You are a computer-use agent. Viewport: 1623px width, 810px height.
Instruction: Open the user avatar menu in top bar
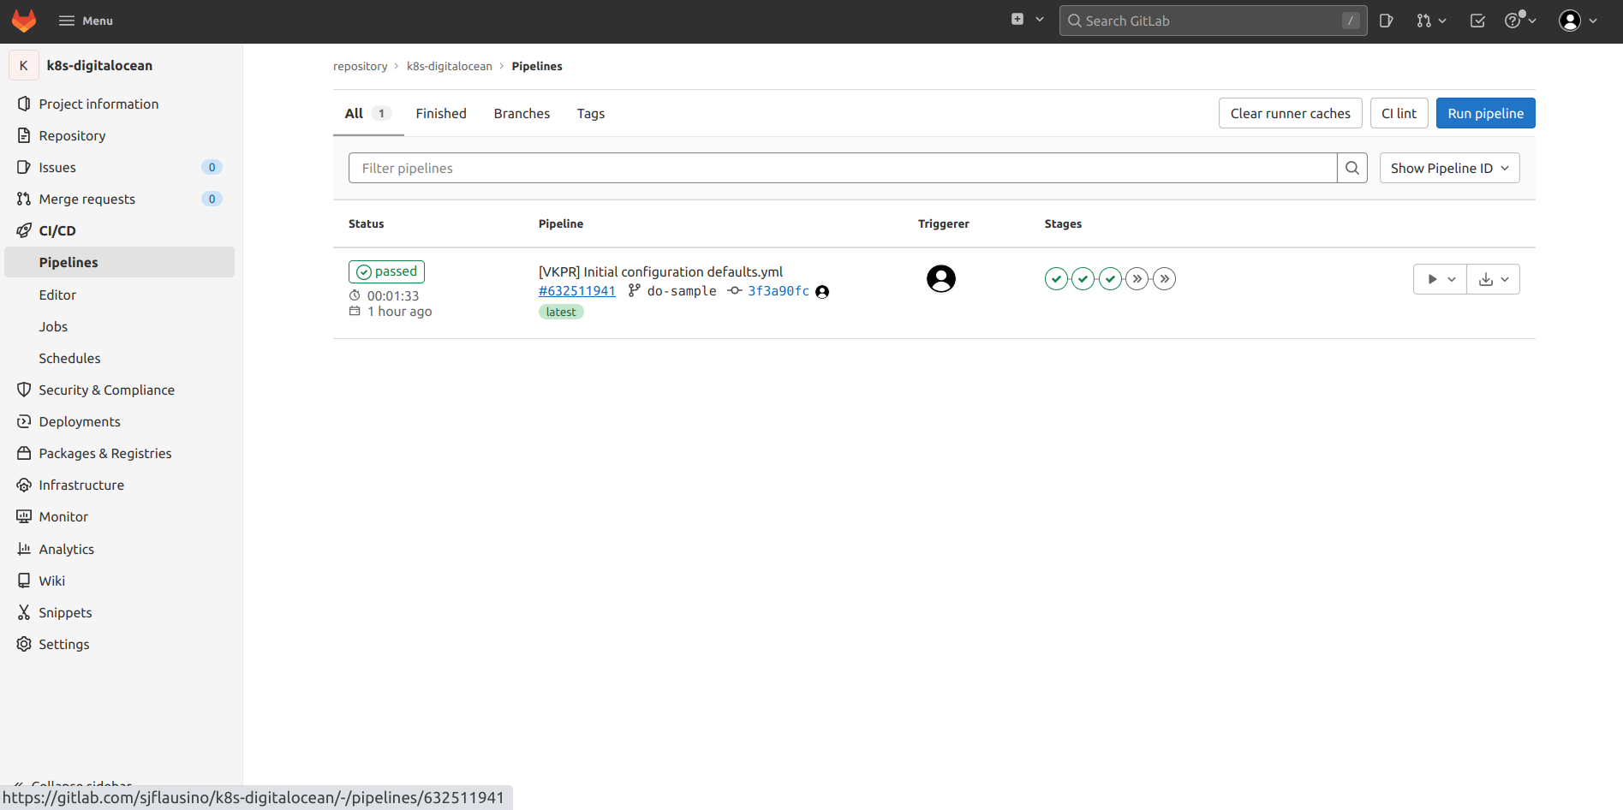tap(1578, 21)
